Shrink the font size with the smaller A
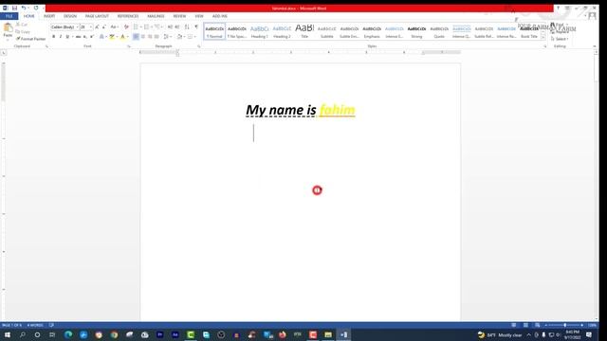The image size is (607, 341). [103, 27]
